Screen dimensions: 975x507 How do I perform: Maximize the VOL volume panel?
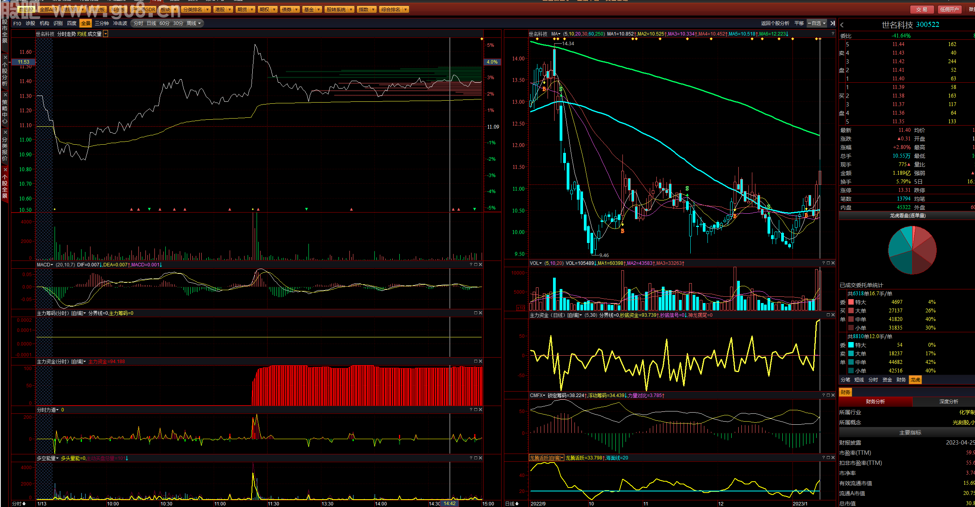coord(828,263)
